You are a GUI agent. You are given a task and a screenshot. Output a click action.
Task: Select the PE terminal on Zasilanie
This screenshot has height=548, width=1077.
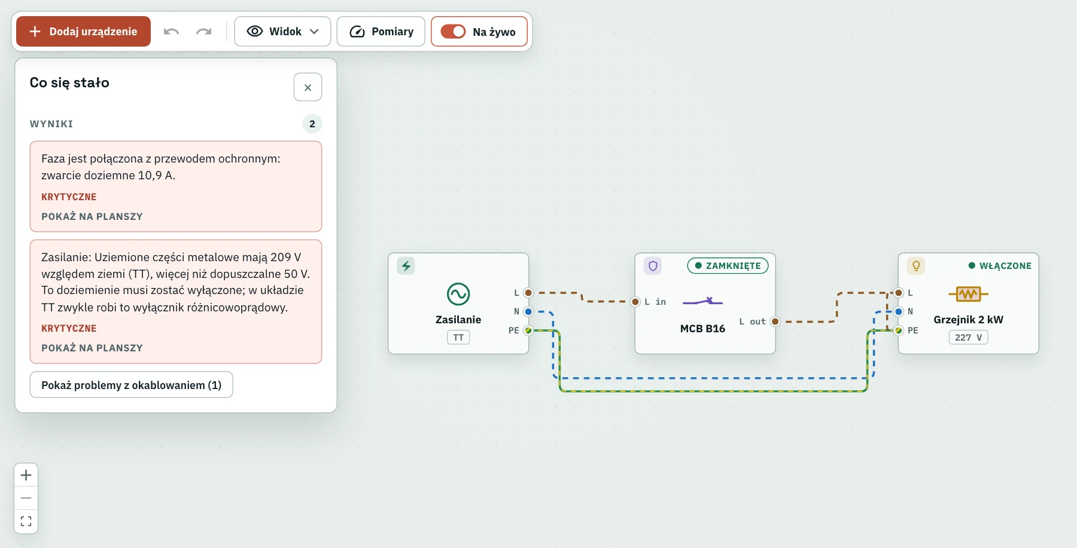point(528,330)
